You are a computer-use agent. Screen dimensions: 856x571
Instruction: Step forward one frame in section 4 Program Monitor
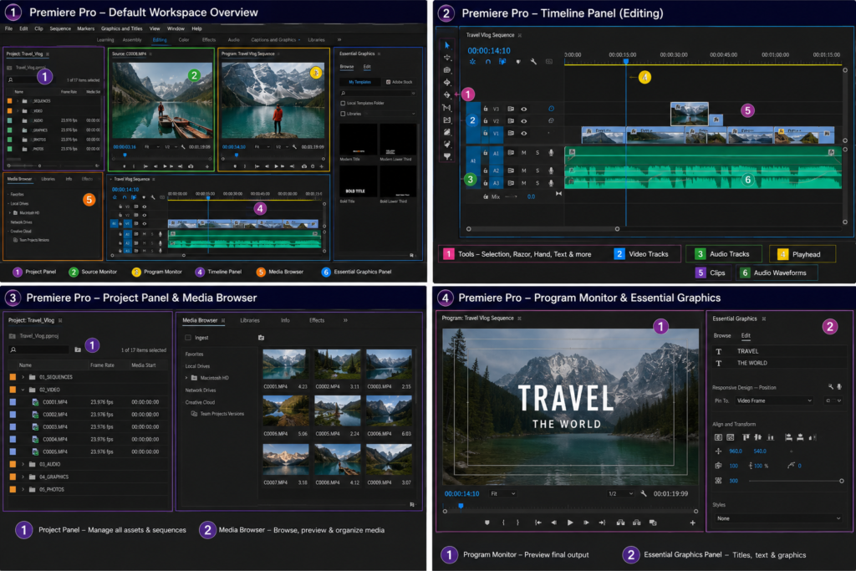pos(586,523)
